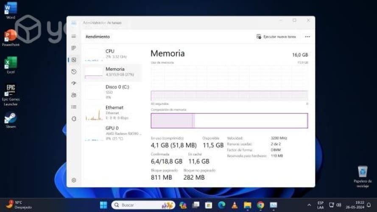Click Ejecutar nueva tarea button

[276, 37]
